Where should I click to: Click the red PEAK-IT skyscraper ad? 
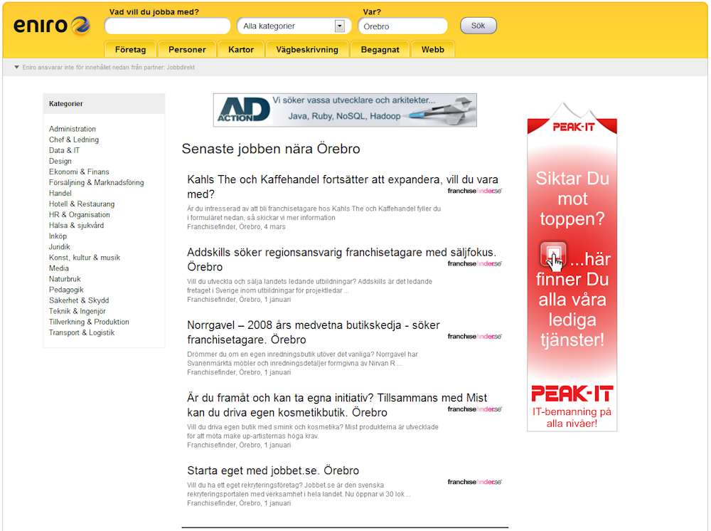(x=572, y=267)
